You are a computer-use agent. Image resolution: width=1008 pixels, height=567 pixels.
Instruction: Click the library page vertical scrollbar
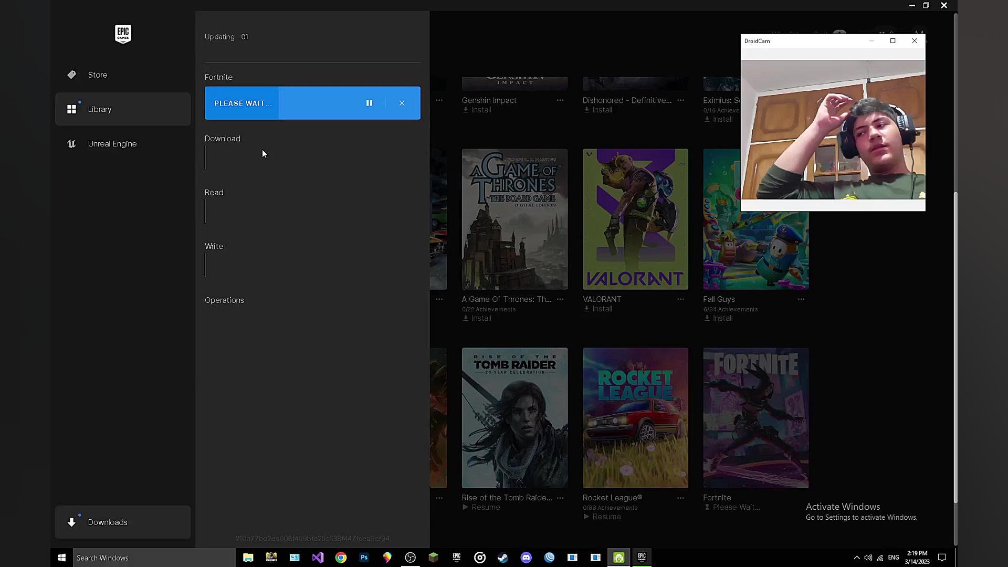955,346
